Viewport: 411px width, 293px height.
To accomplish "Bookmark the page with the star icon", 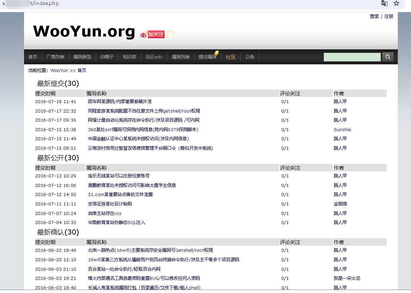I will (396, 3).
